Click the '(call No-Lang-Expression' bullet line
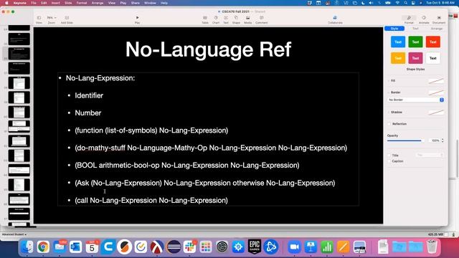This screenshot has width=459, height=258. click(x=151, y=201)
